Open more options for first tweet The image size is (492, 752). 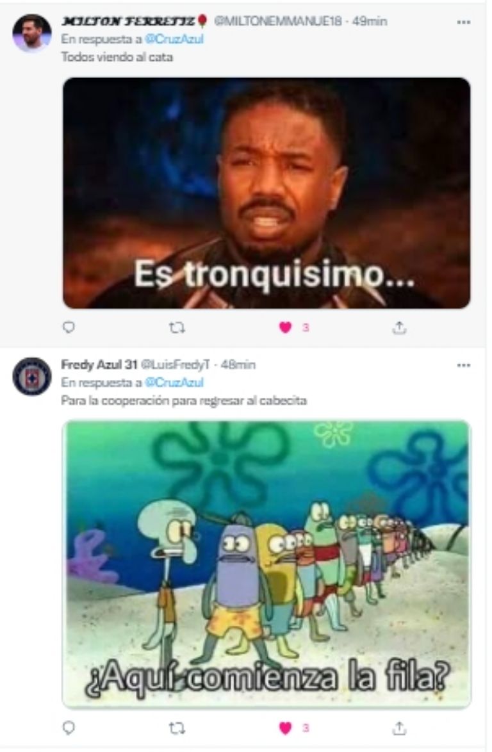463,22
